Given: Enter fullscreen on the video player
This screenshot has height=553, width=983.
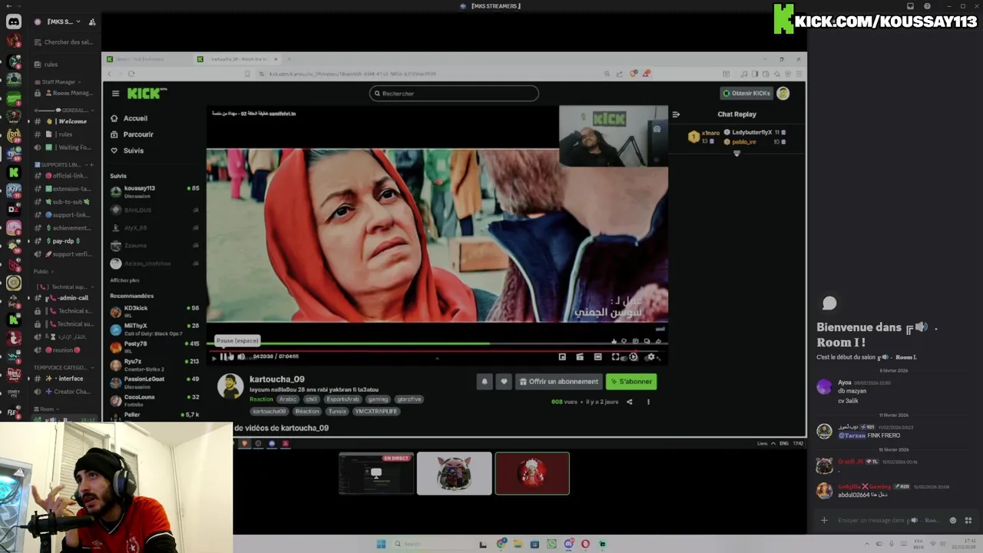Looking at the screenshot, I should [616, 356].
